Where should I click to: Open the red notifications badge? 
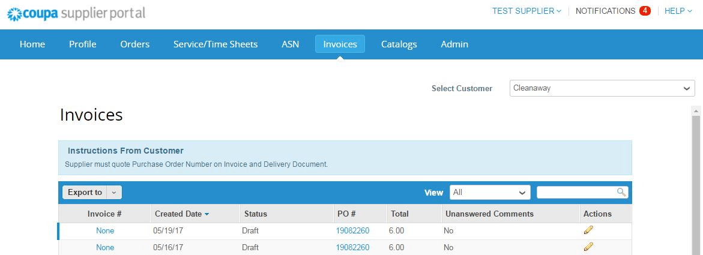point(645,11)
